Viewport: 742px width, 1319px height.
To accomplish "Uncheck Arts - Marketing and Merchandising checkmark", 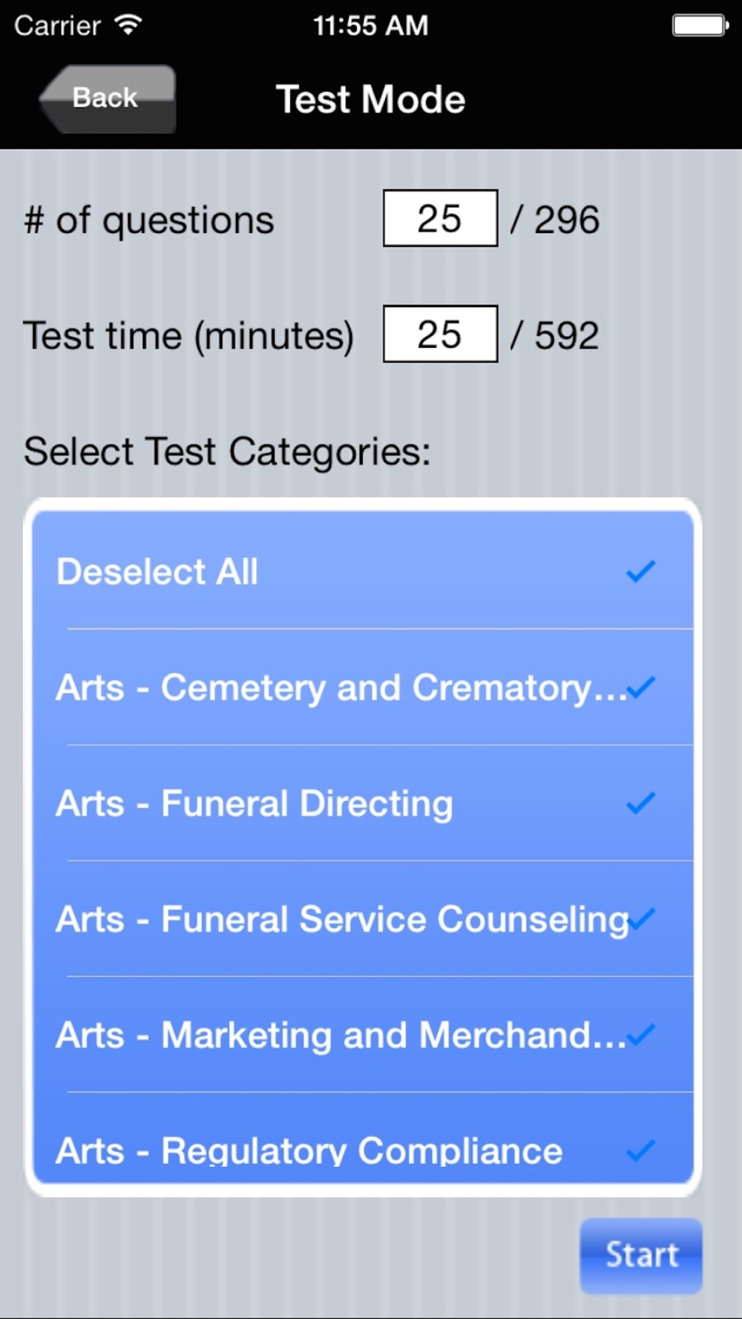I will pos(640,1035).
